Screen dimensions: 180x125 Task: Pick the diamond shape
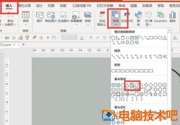tap(146, 85)
